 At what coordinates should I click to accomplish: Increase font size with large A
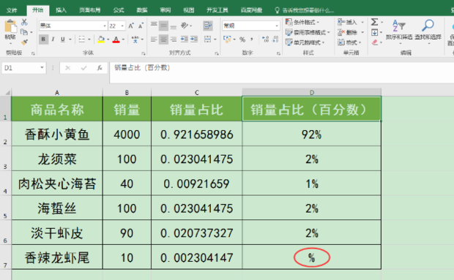tap(131, 26)
